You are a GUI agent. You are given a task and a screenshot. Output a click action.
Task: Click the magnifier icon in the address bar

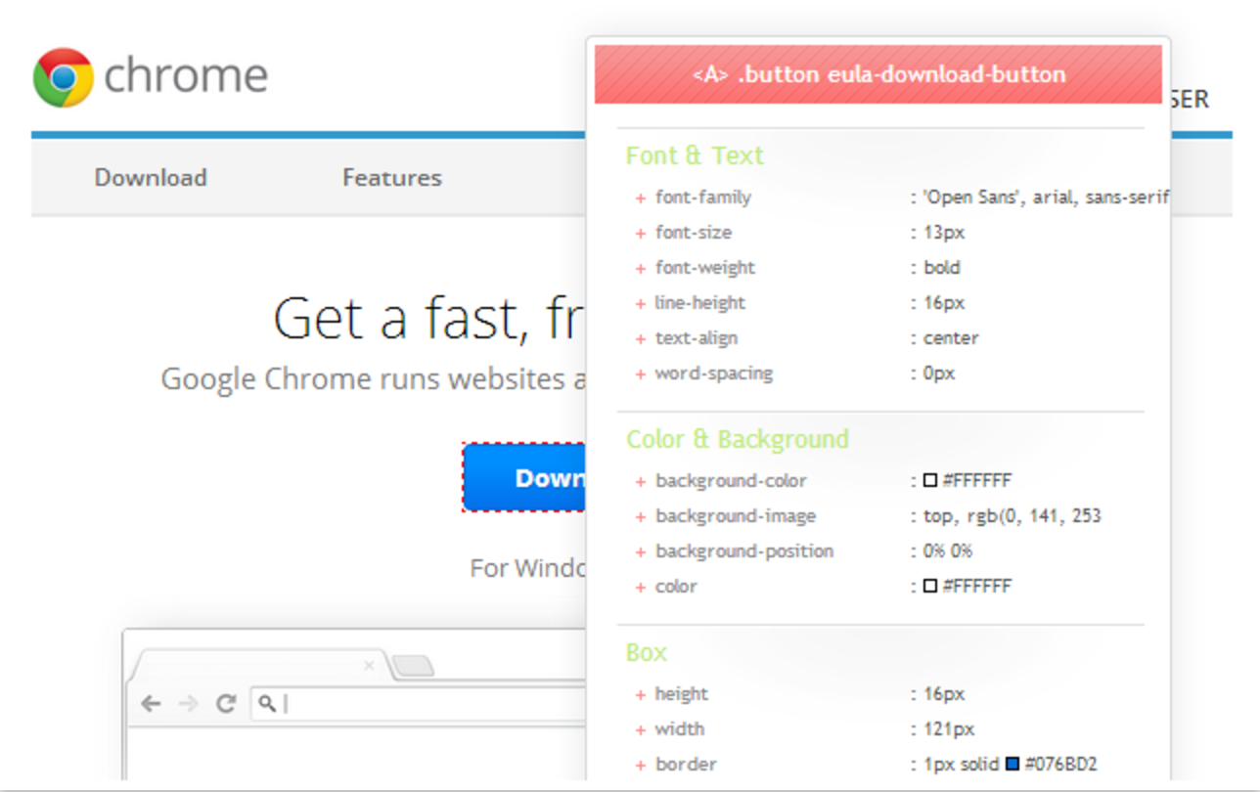pos(266,703)
